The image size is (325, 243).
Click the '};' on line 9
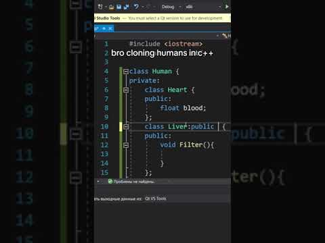coord(148,117)
